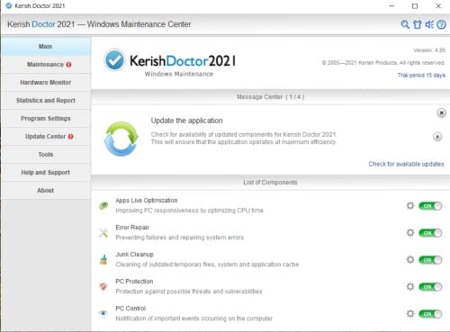Minimize the Kerish Doctor window
The width and height of the screenshot is (450, 332).
391,6
